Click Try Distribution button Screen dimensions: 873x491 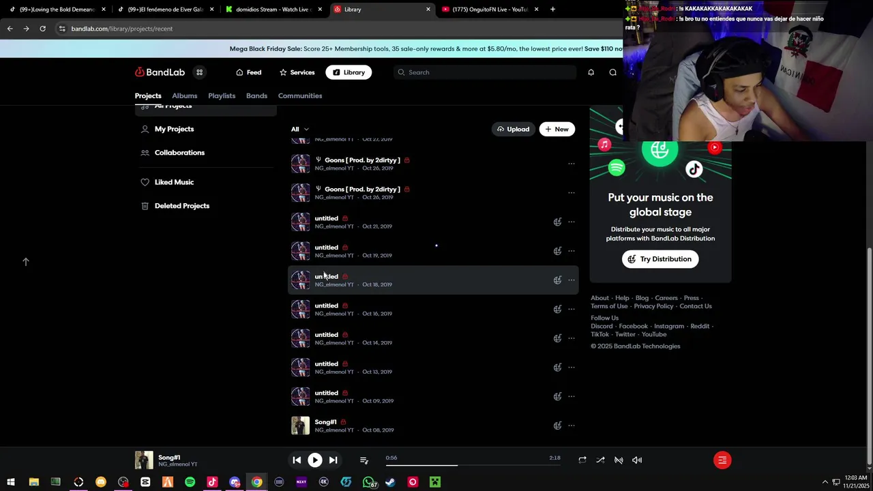click(x=660, y=259)
